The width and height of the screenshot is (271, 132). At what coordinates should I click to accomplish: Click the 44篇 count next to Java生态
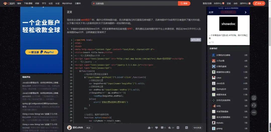coord(245,83)
